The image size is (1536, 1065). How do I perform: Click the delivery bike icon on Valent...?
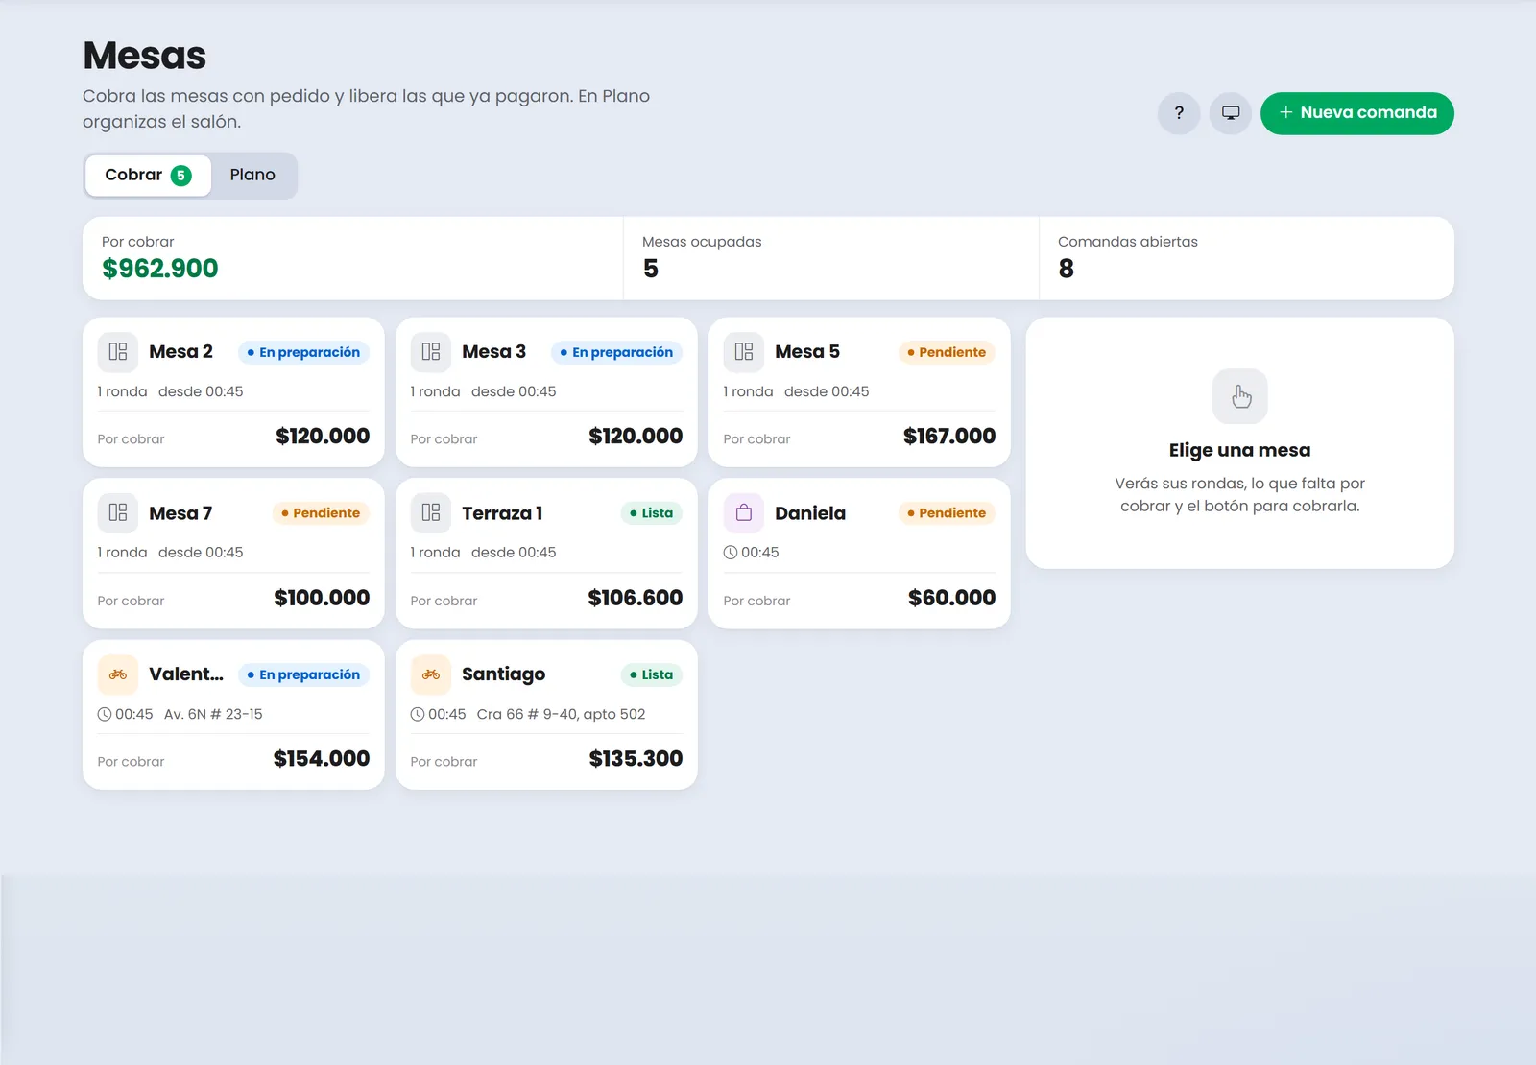pos(118,674)
